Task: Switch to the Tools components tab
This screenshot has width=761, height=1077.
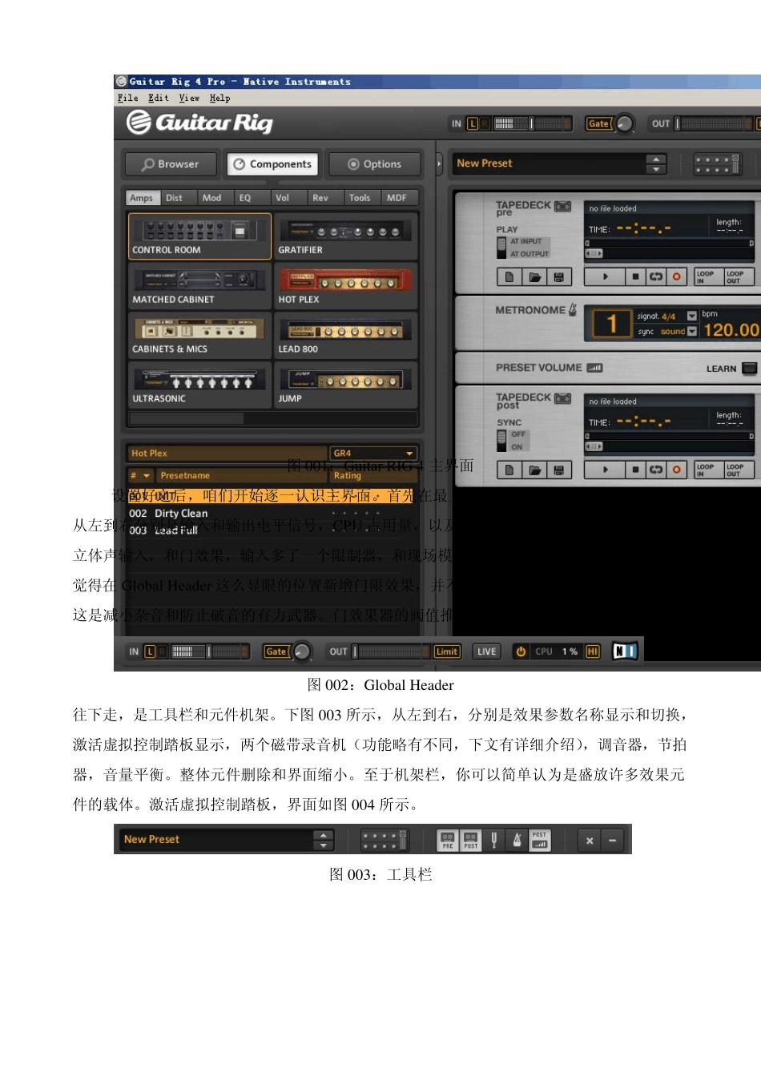Action: pos(360,198)
